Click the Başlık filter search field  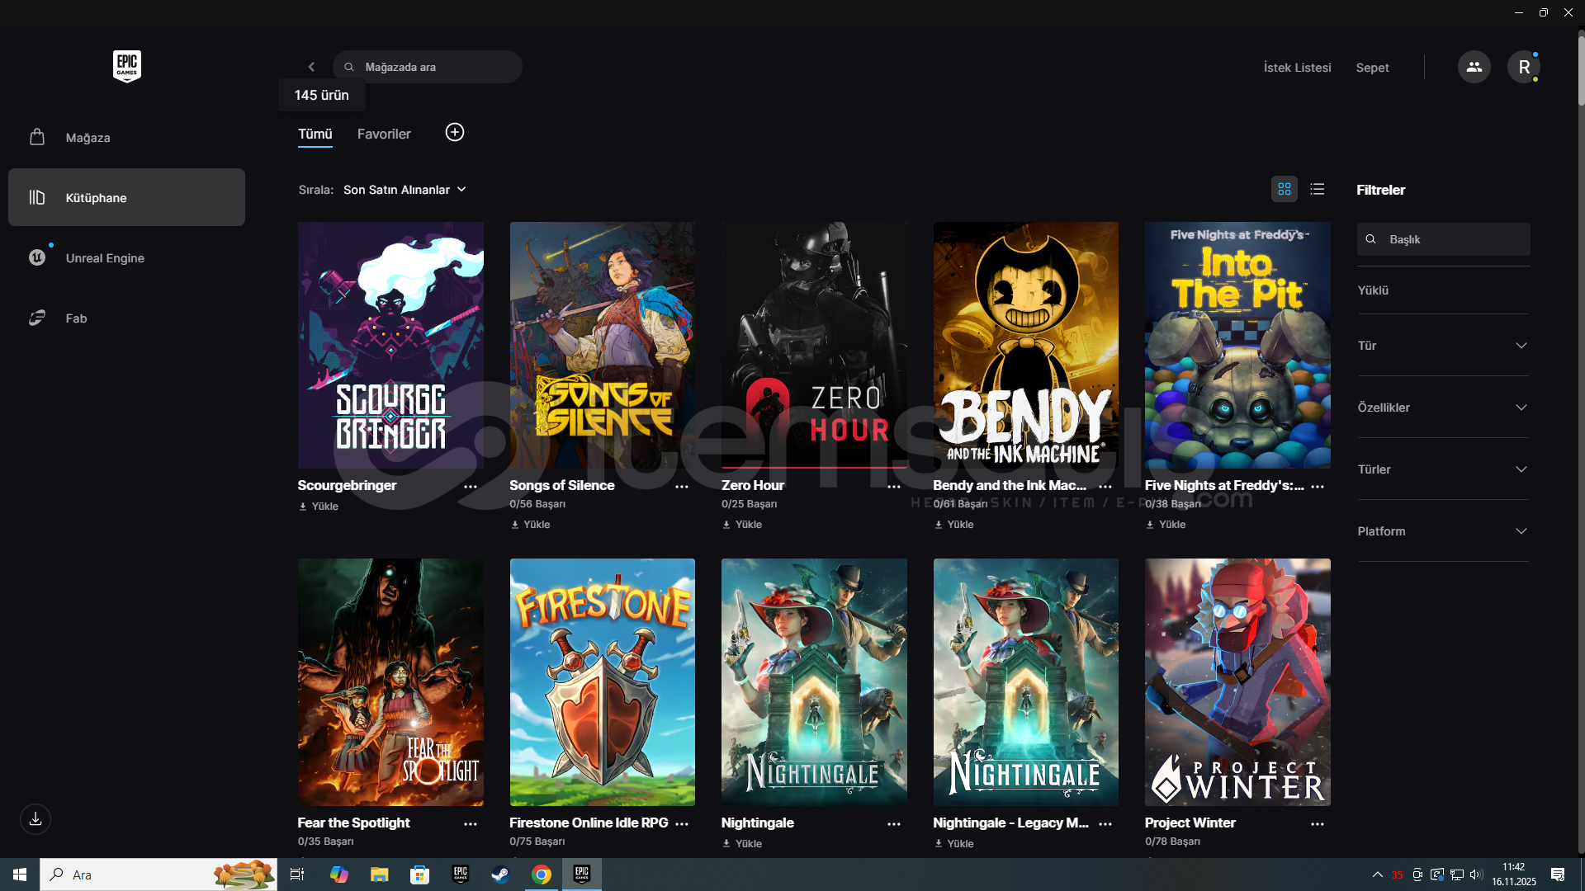(1453, 239)
